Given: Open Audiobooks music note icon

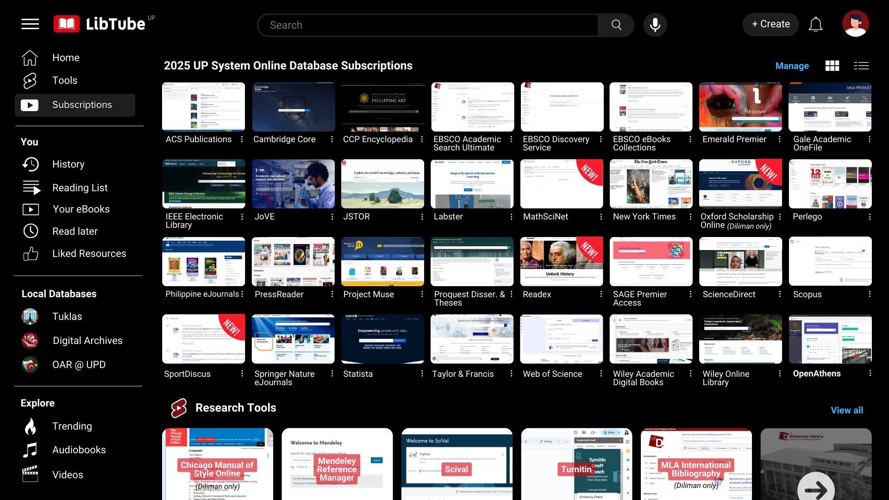Looking at the screenshot, I should (x=30, y=450).
